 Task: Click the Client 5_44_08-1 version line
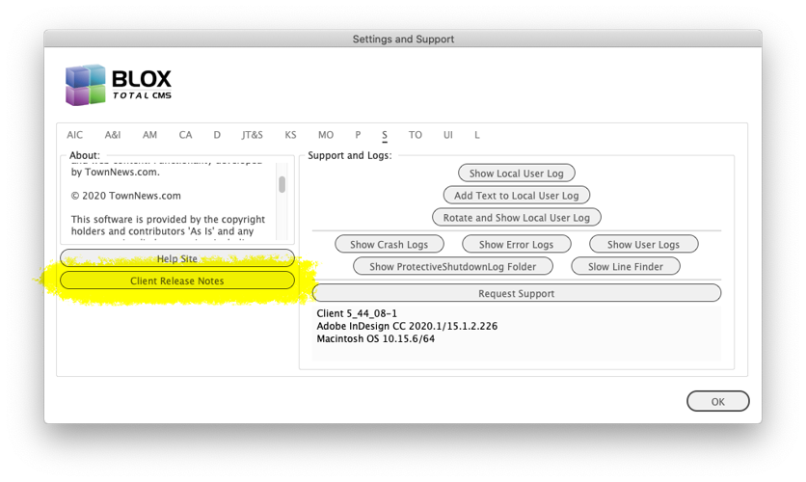357,313
